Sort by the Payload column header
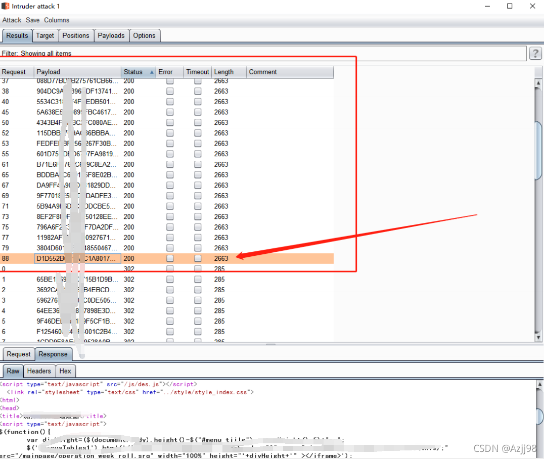 (77, 72)
